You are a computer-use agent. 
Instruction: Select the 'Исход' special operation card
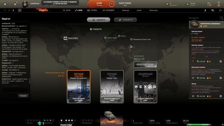pos(145,86)
